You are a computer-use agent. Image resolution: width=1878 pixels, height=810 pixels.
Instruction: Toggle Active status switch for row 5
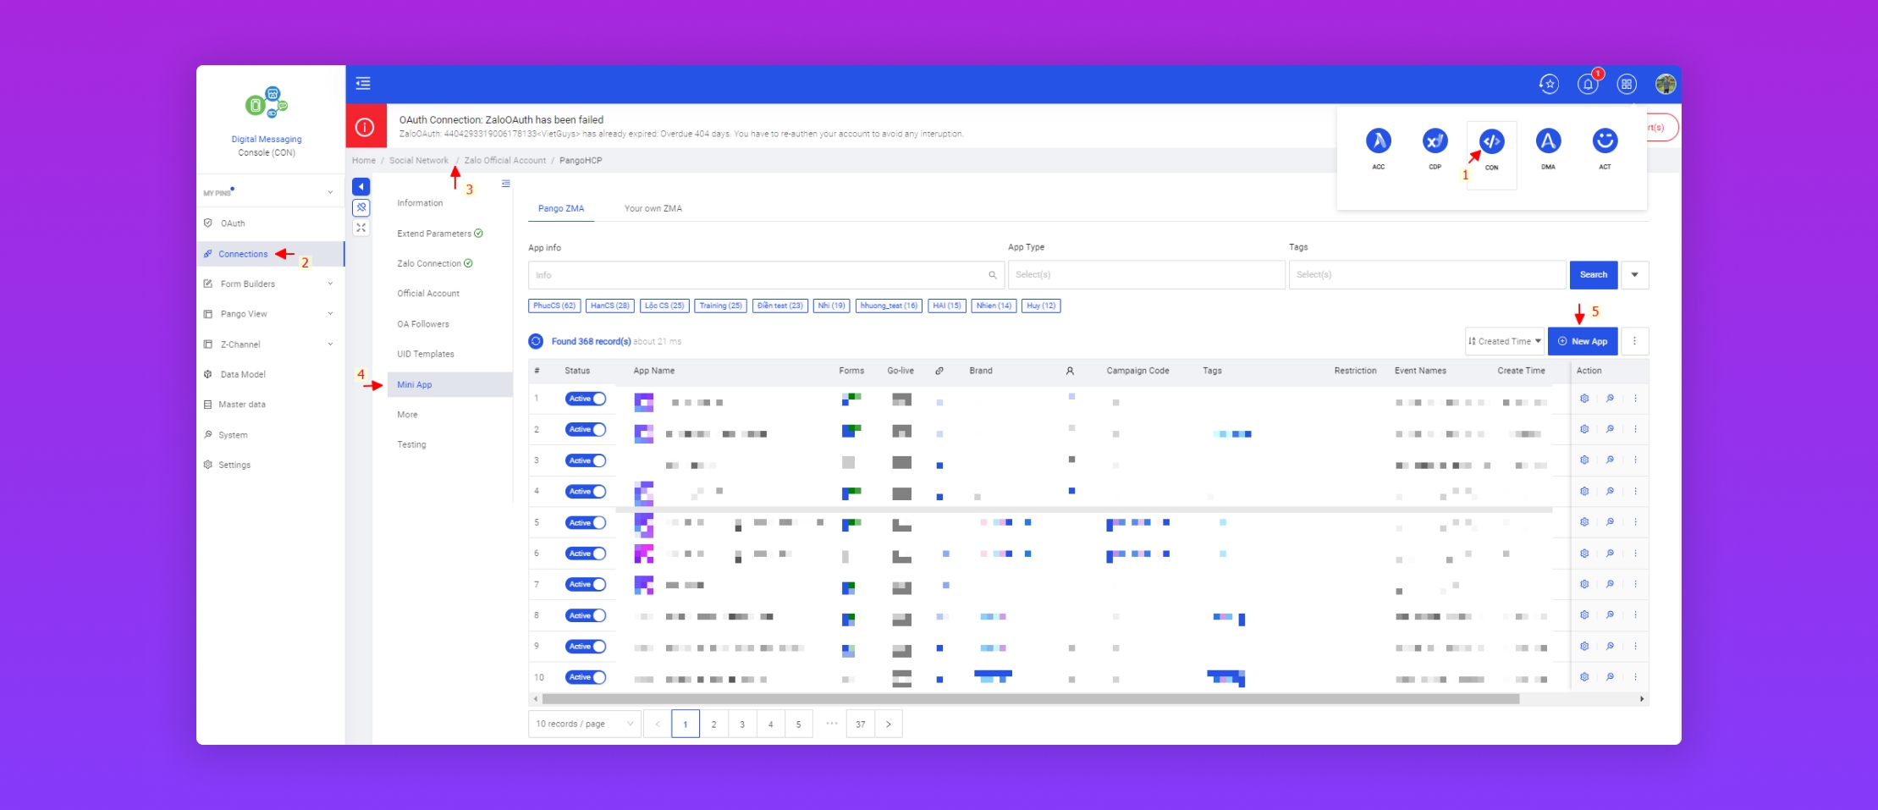tap(586, 523)
